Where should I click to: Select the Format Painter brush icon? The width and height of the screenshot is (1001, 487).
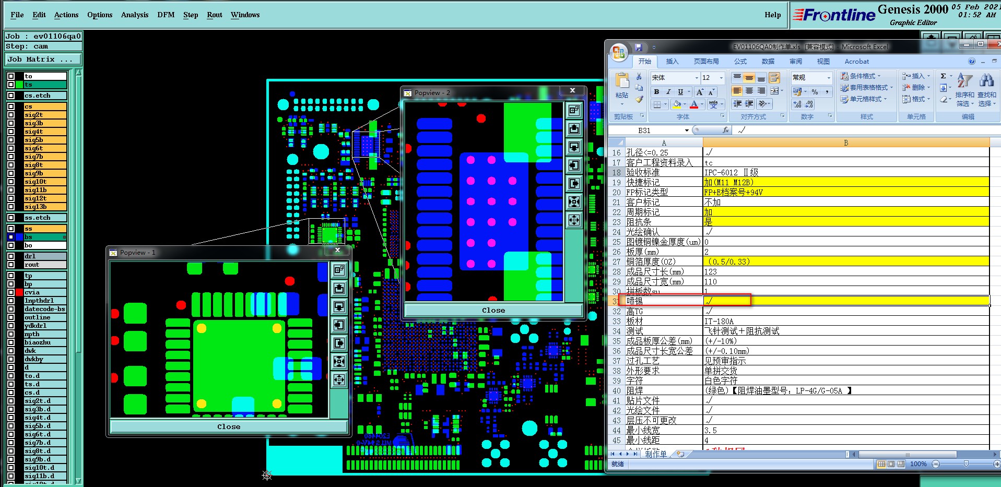pyautogui.click(x=639, y=99)
